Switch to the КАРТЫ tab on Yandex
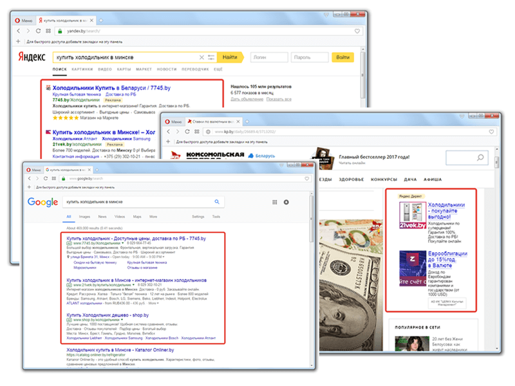This screenshot has height=386, width=515. tap(124, 69)
